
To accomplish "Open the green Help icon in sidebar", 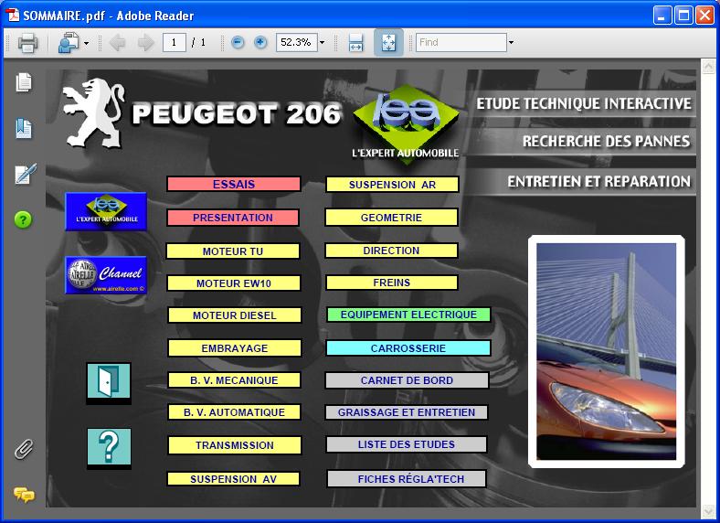I will 23,219.
